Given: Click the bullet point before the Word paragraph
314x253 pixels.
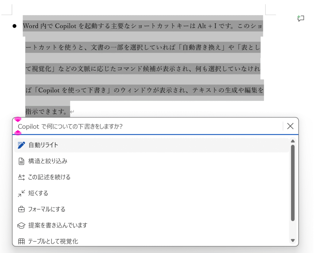Looking at the screenshot, I should click(x=14, y=26).
